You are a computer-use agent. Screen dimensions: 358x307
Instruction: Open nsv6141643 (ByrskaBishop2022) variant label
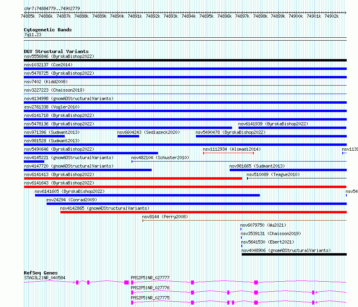pyautogui.click(x=59, y=183)
